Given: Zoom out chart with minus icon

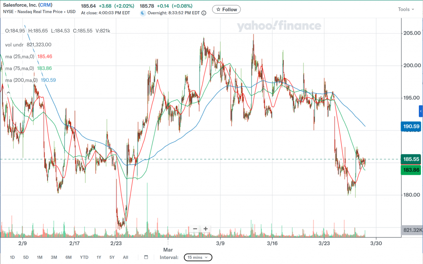Looking at the screenshot, I should pos(195,229).
